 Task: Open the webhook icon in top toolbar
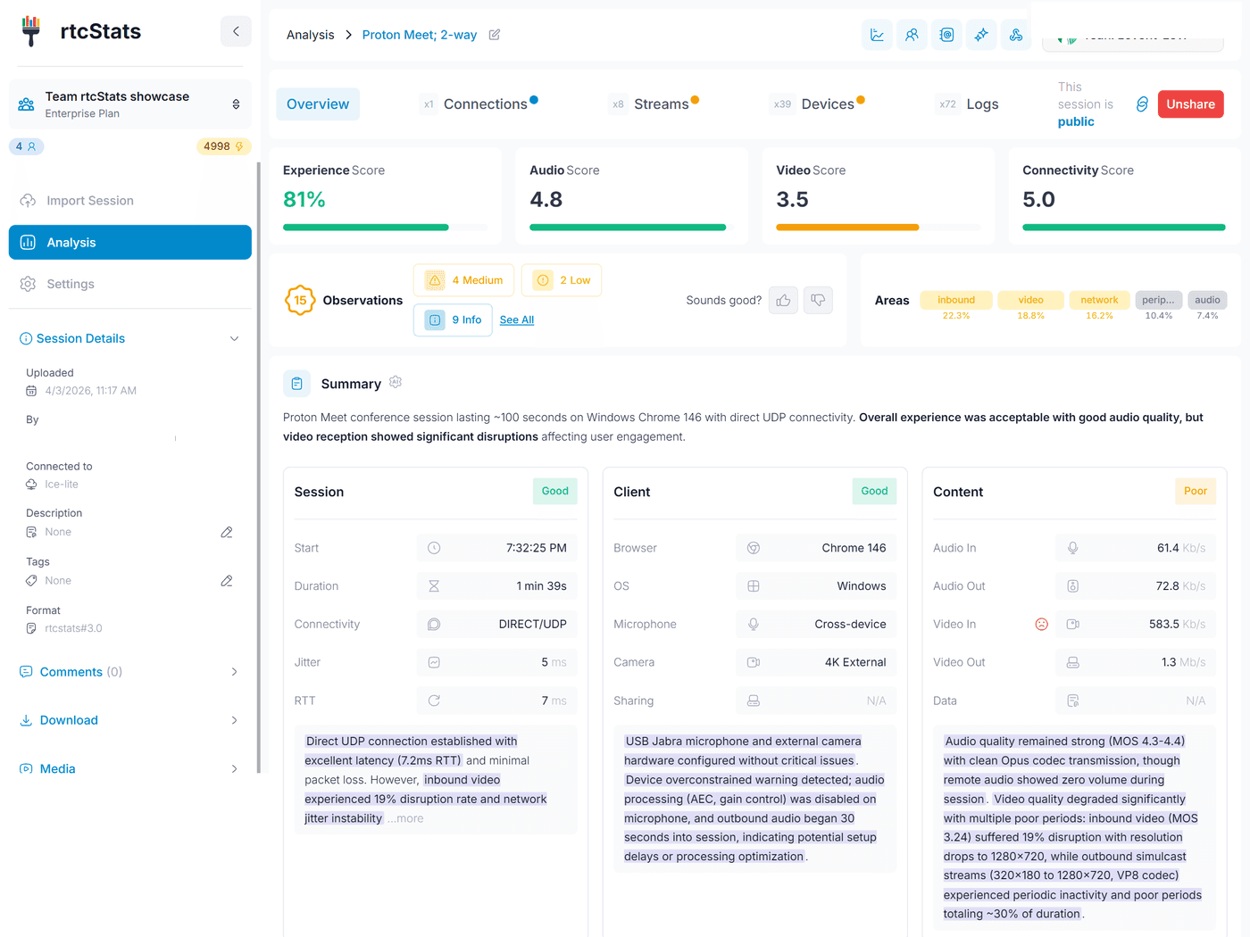[x=1016, y=35]
